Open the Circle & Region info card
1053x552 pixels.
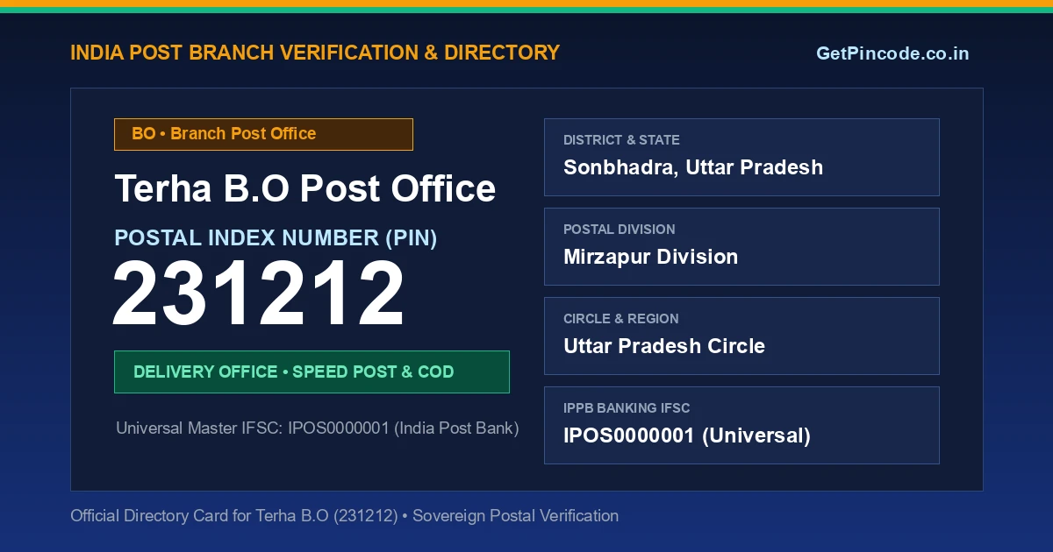coord(741,336)
